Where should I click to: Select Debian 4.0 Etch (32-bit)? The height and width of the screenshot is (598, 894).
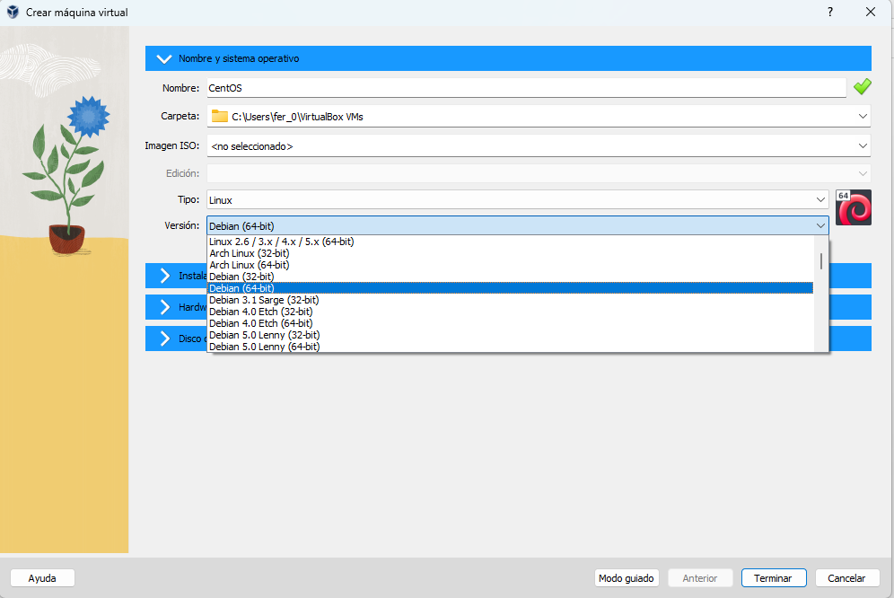tap(511, 312)
